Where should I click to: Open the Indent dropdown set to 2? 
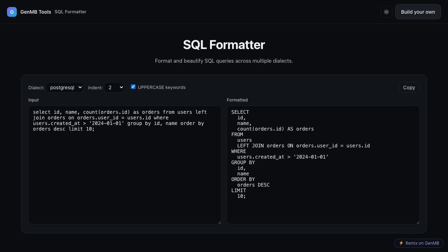(x=114, y=87)
